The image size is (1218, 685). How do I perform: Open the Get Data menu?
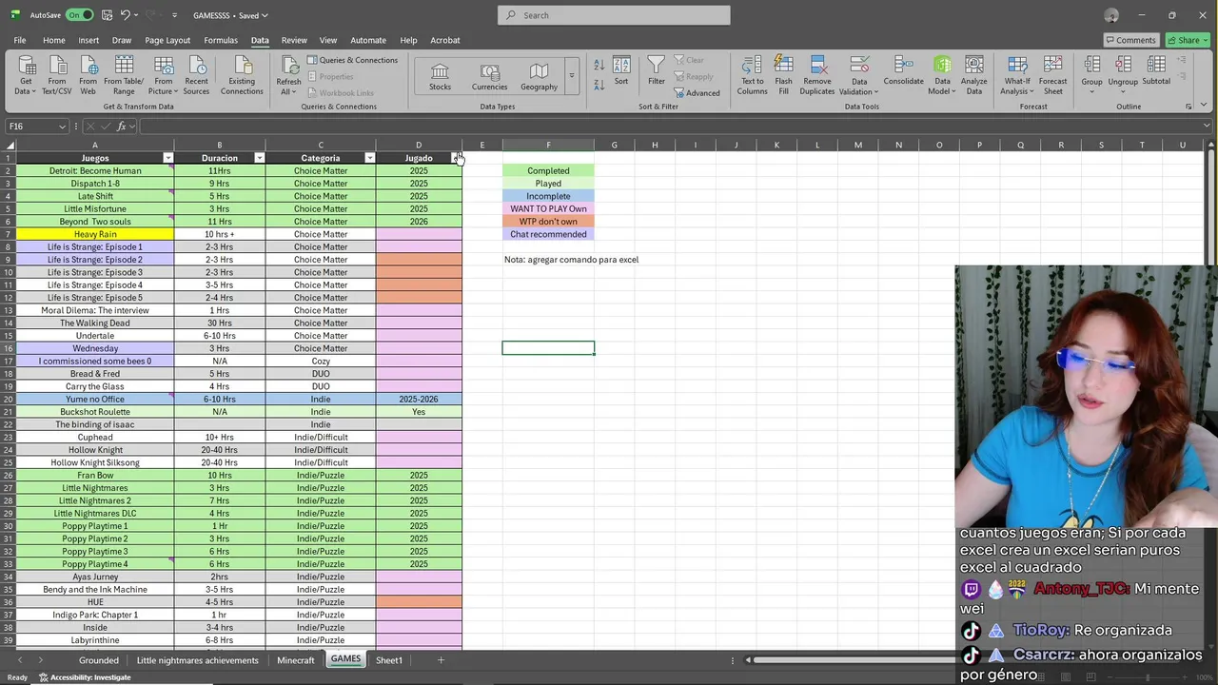click(x=26, y=75)
